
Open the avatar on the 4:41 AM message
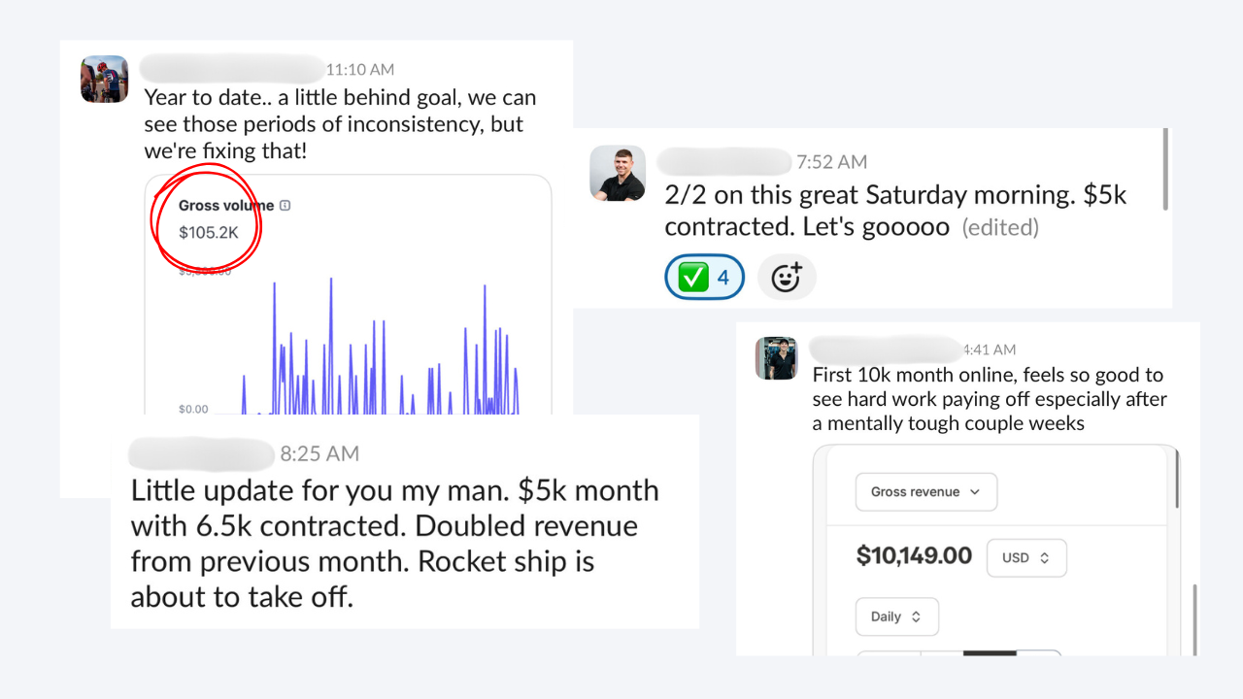point(777,358)
